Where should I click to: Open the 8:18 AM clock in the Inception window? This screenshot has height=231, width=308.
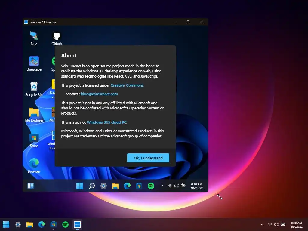pyautogui.click(x=197, y=186)
